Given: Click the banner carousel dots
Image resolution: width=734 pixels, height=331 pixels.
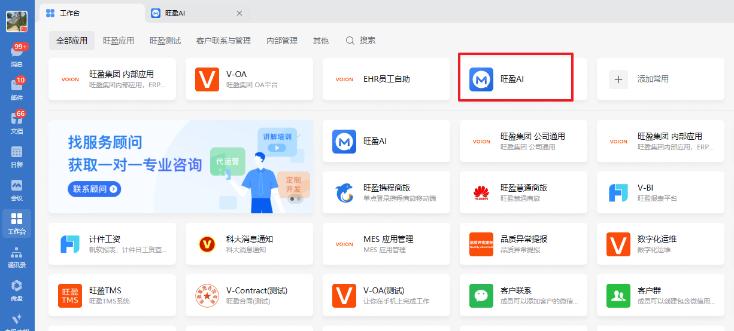Looking at the screenshot, I should tap(295, 200).
